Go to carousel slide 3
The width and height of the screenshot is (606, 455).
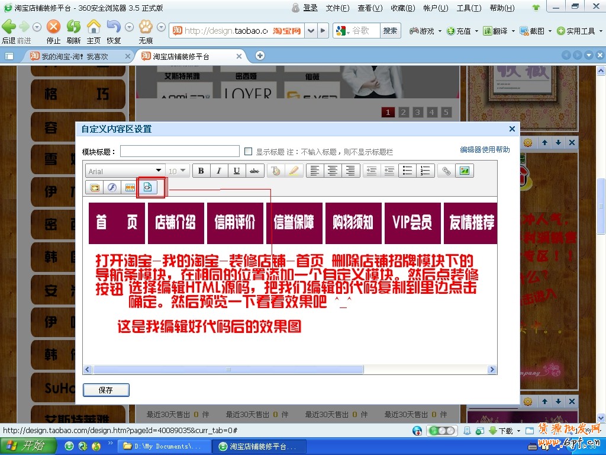417,112
